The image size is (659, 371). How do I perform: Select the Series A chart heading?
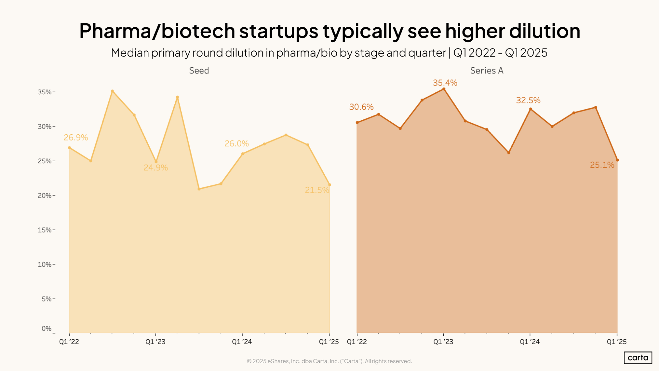click(x=487, y=71)
